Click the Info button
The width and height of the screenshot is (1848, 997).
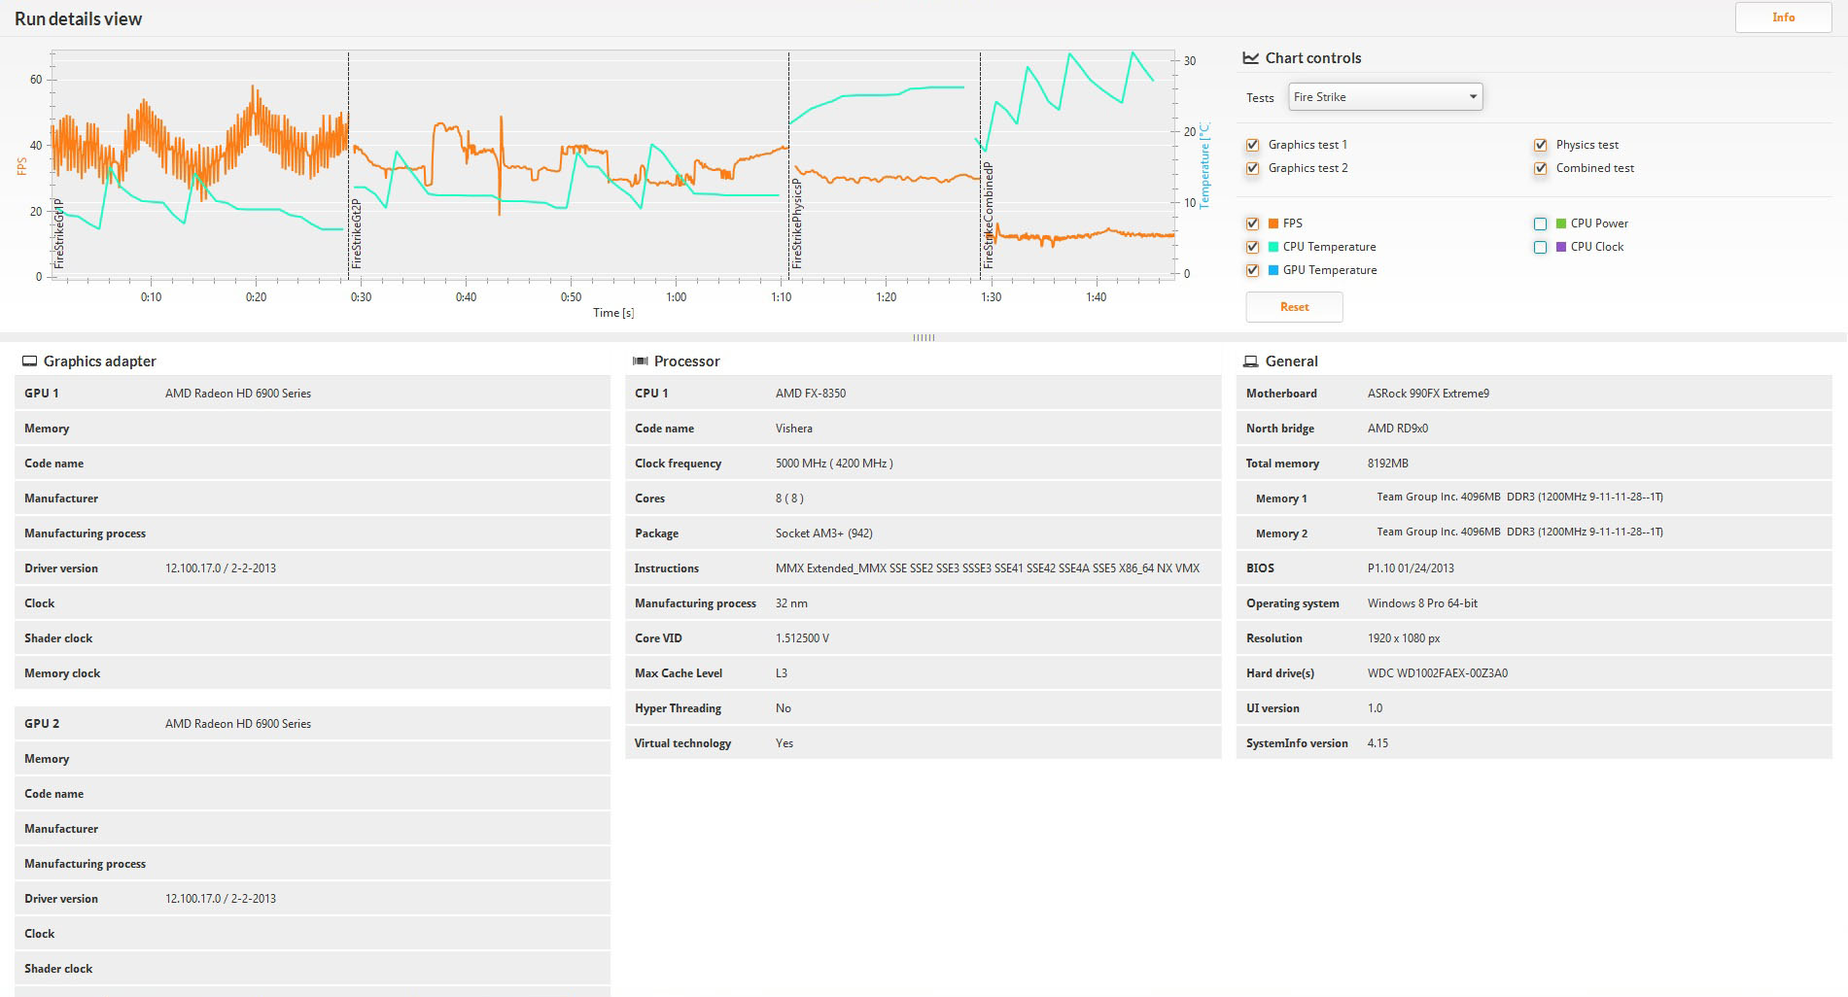1783,17
